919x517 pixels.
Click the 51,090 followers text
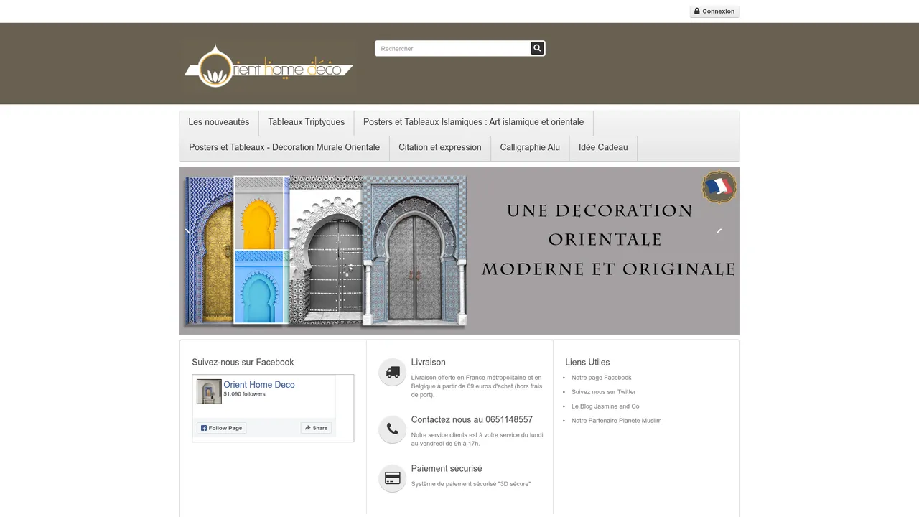244,394
